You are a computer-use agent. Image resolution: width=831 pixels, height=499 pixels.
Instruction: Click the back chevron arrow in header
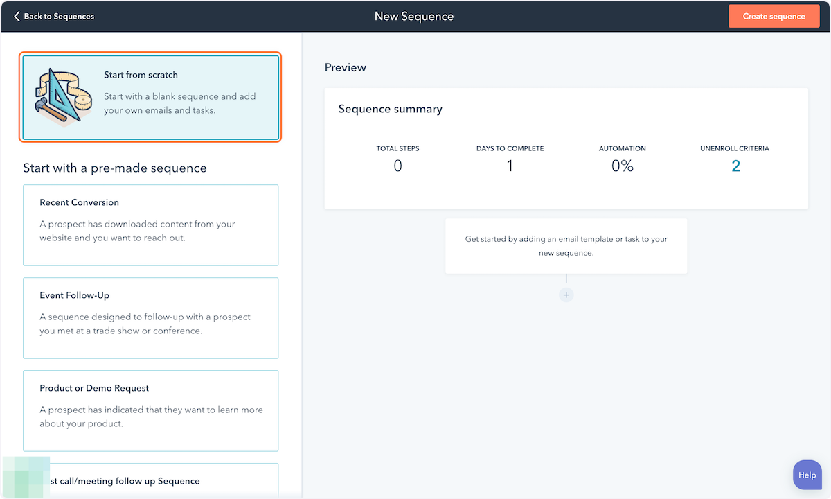(17, 16)
